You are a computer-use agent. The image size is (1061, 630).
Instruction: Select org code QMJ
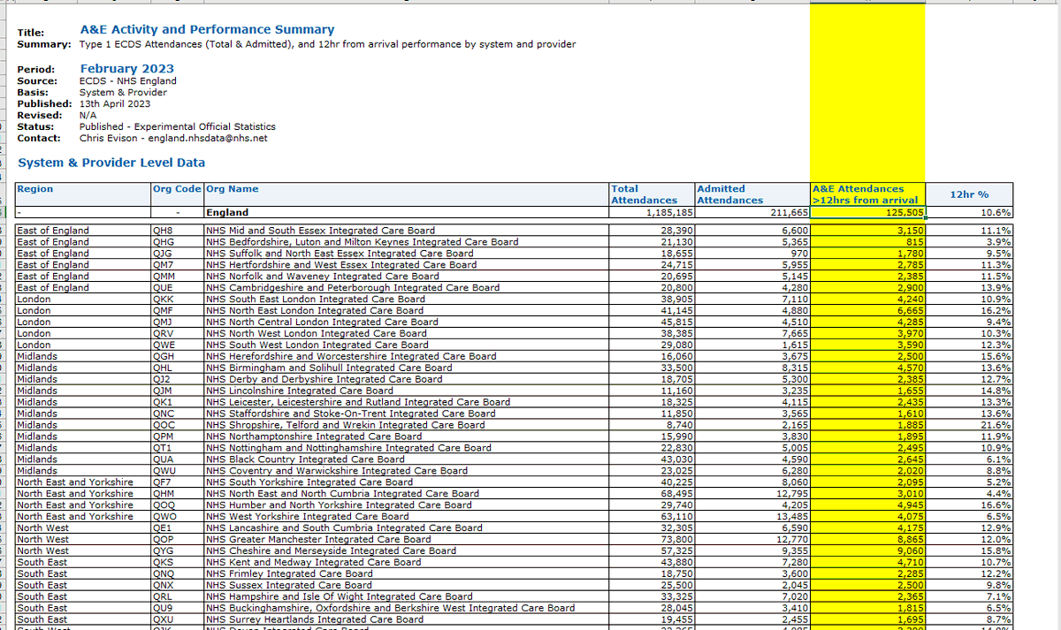tap(177, 322)
